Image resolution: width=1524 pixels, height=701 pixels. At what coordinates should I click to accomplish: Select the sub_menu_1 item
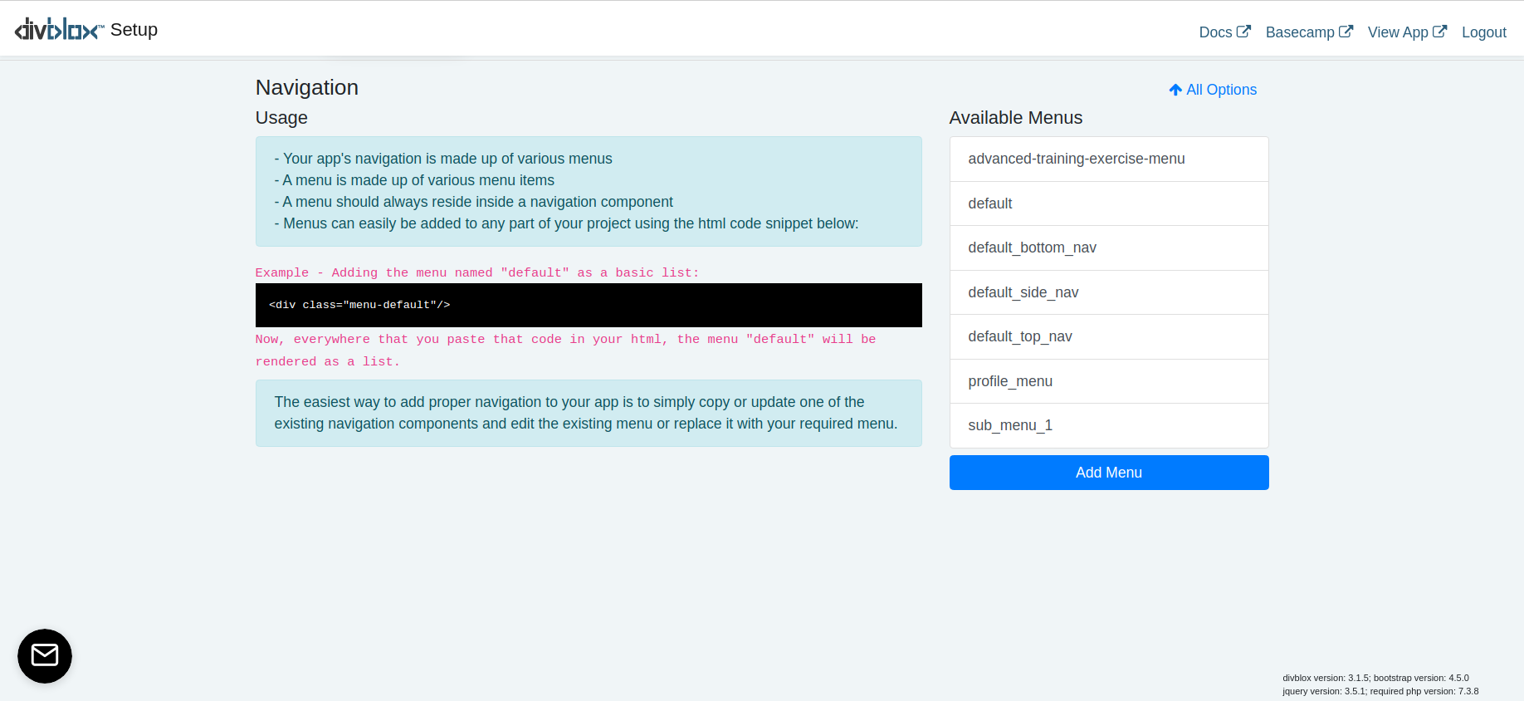(1109, 425)
